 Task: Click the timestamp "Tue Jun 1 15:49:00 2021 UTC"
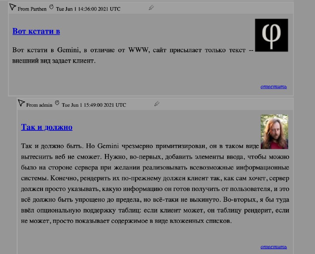pyautogui.click(x=94, y=105)
